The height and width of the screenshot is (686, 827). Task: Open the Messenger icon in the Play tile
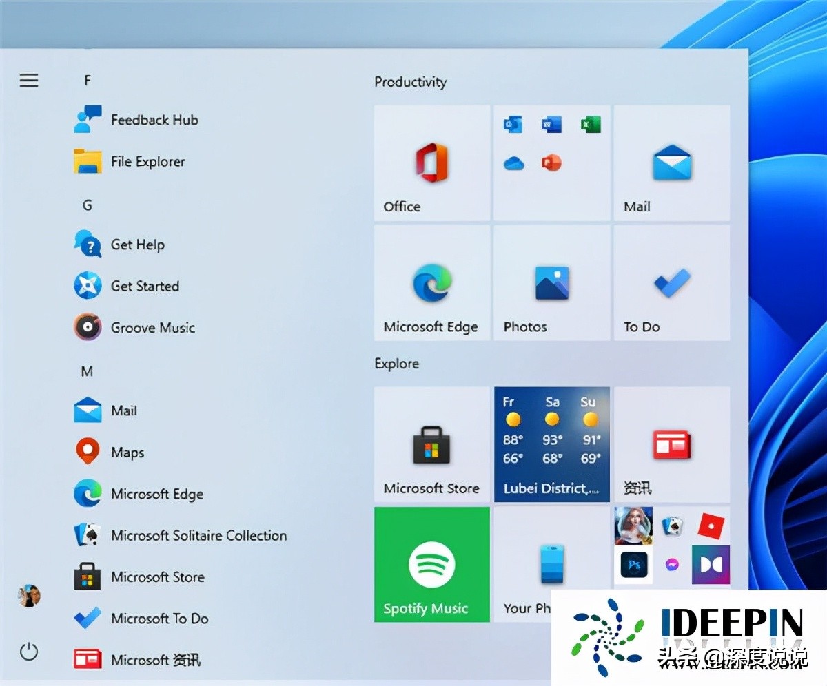(x=672, y=565)
